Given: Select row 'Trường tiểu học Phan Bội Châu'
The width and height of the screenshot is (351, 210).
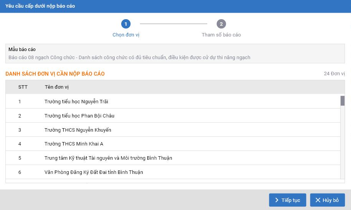Looking at the screenshot, I should click(x=79, y=116).
